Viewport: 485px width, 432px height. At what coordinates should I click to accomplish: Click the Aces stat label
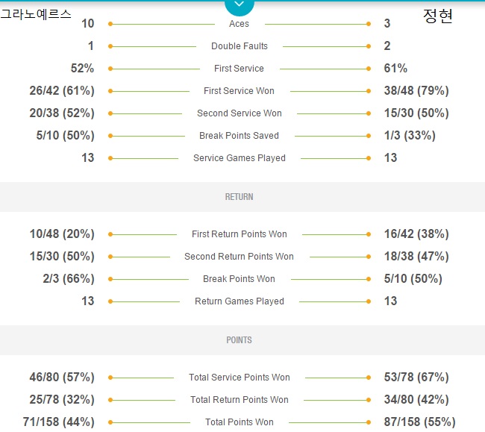[239, 24]
